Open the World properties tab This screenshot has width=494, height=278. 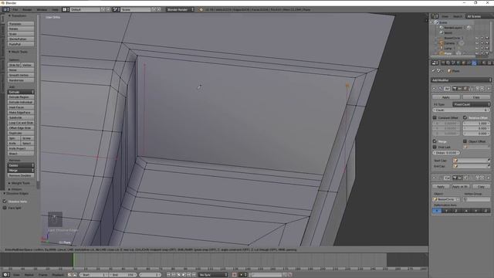[458, 63]
